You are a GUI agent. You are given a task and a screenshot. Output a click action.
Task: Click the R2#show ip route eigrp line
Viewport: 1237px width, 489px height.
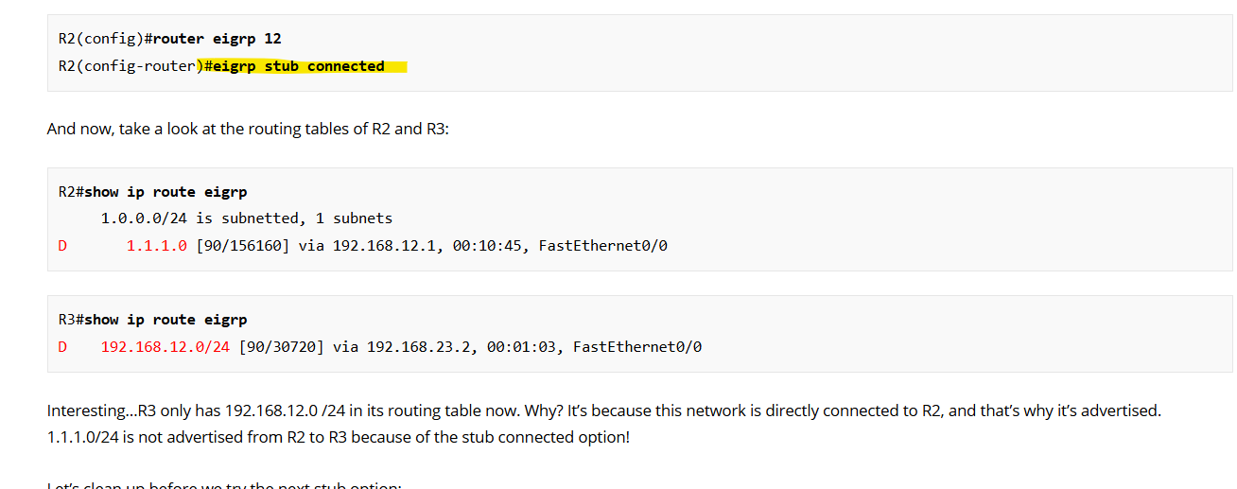(152, 192)
